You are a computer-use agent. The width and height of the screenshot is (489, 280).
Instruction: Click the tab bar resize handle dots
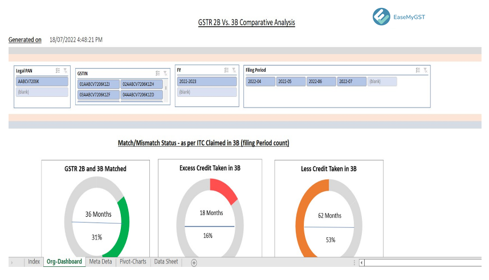coord(354,263)
